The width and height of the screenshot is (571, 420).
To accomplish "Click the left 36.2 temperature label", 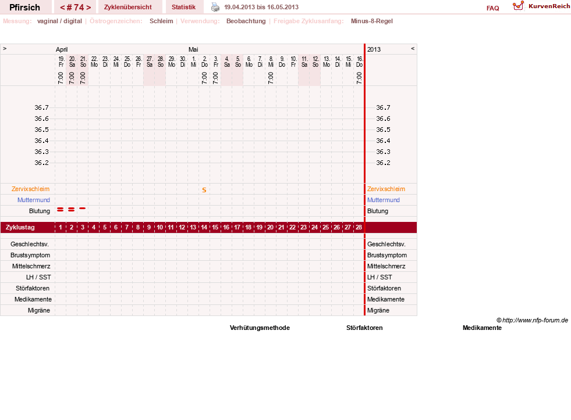I will tap(41, 163).
